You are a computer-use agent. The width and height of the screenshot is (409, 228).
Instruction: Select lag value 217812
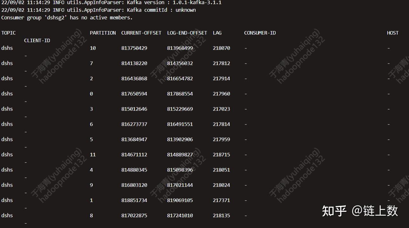[x=222, y=63]
